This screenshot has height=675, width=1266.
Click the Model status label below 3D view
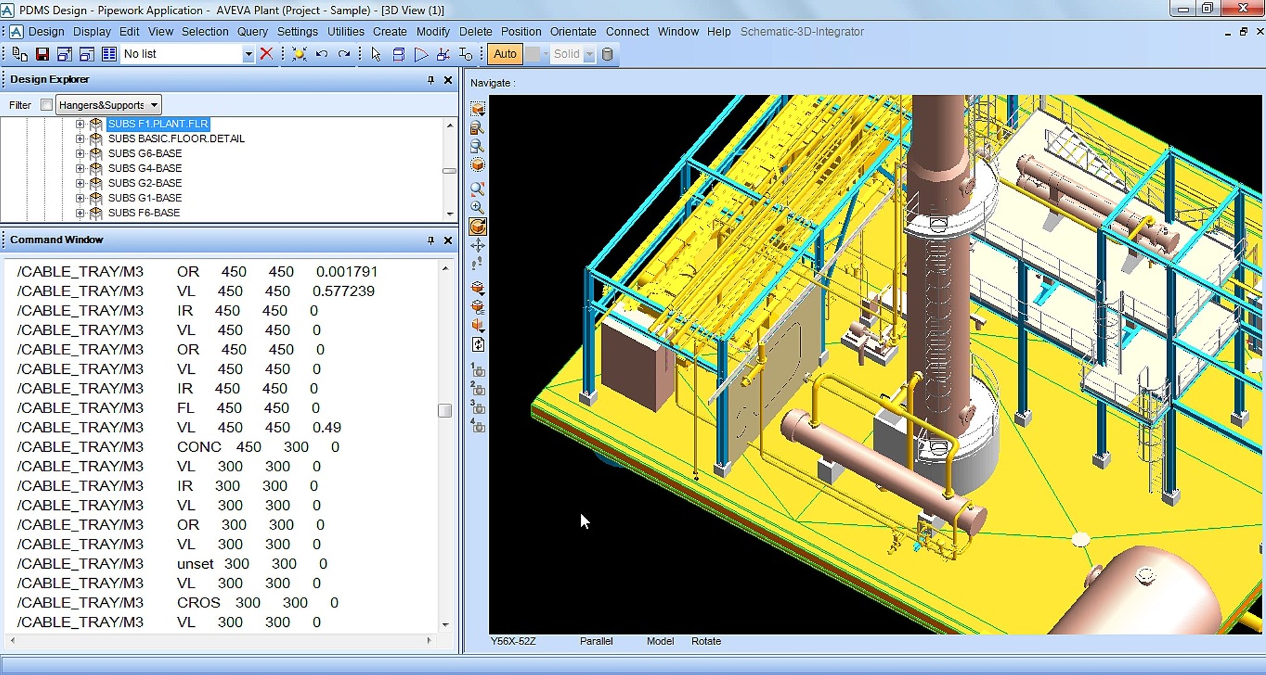coord(660,641)
